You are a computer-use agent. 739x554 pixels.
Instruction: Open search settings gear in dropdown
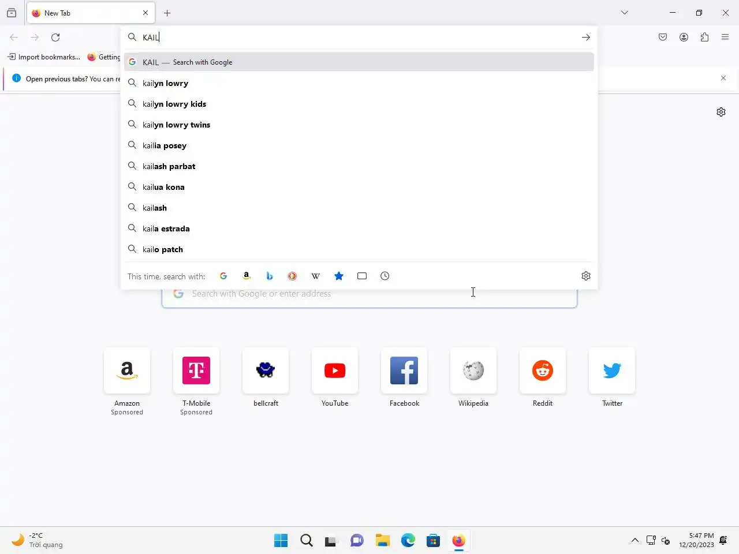[x=586, y=276]
